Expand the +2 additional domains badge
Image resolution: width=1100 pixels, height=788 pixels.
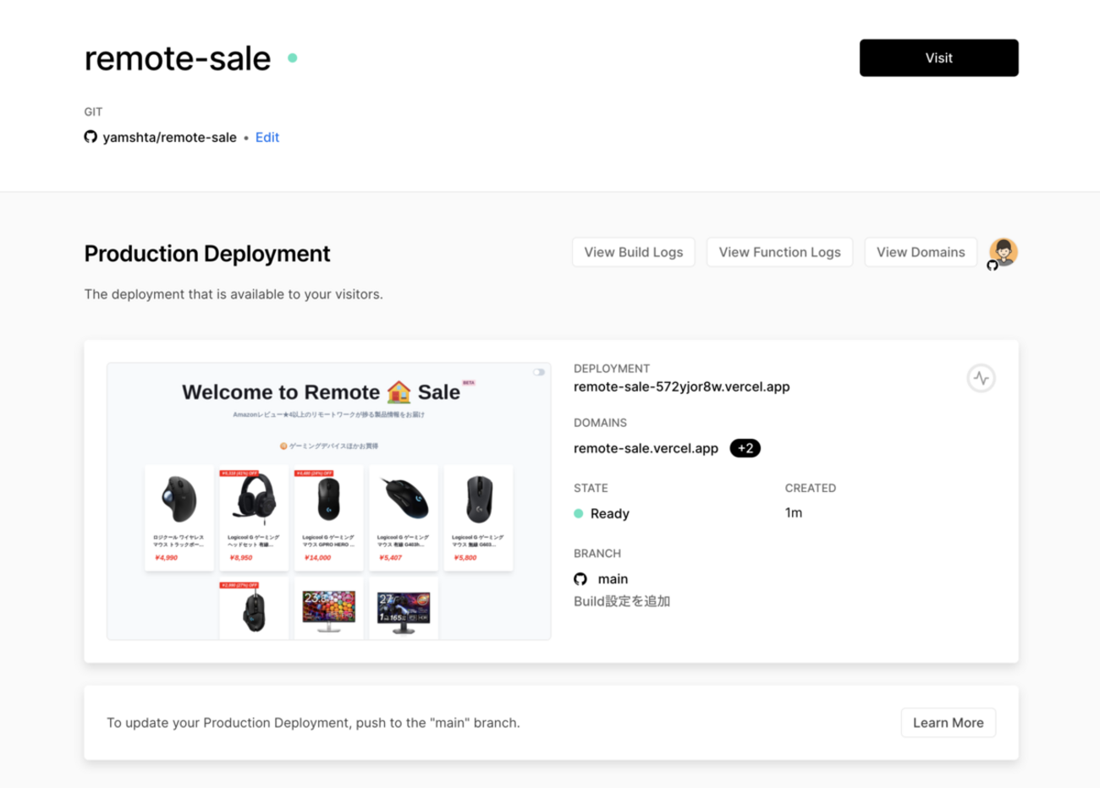745,448
